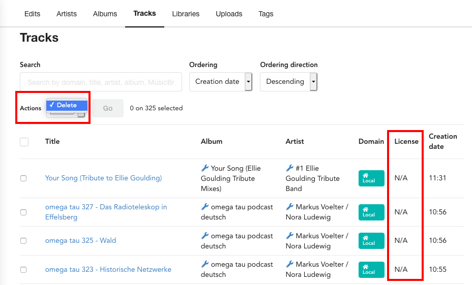Click the Local domain badge for Your Song

371,178
